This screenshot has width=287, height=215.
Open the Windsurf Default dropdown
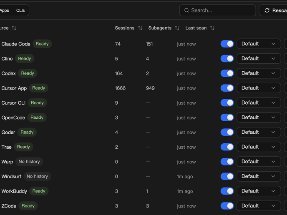(x=259, y=176)
